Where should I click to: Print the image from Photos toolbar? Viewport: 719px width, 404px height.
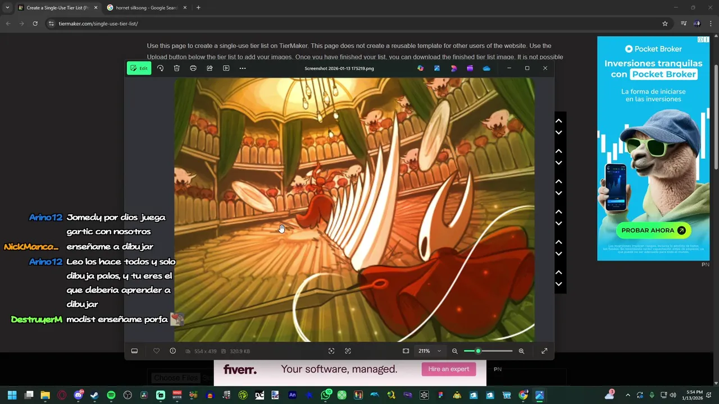click(x=193, y=68)
